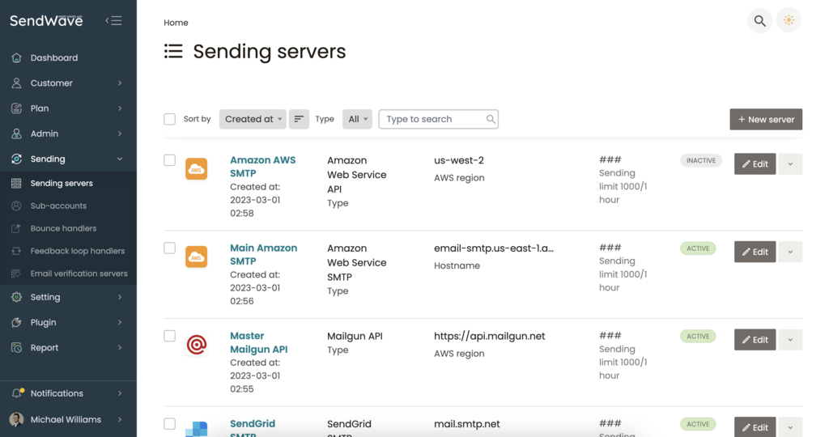Image resolution: width=829 pixels, height=437 pixels.
Task: Collapse the sidebar with the menu toggle icon
Action: 114,21
